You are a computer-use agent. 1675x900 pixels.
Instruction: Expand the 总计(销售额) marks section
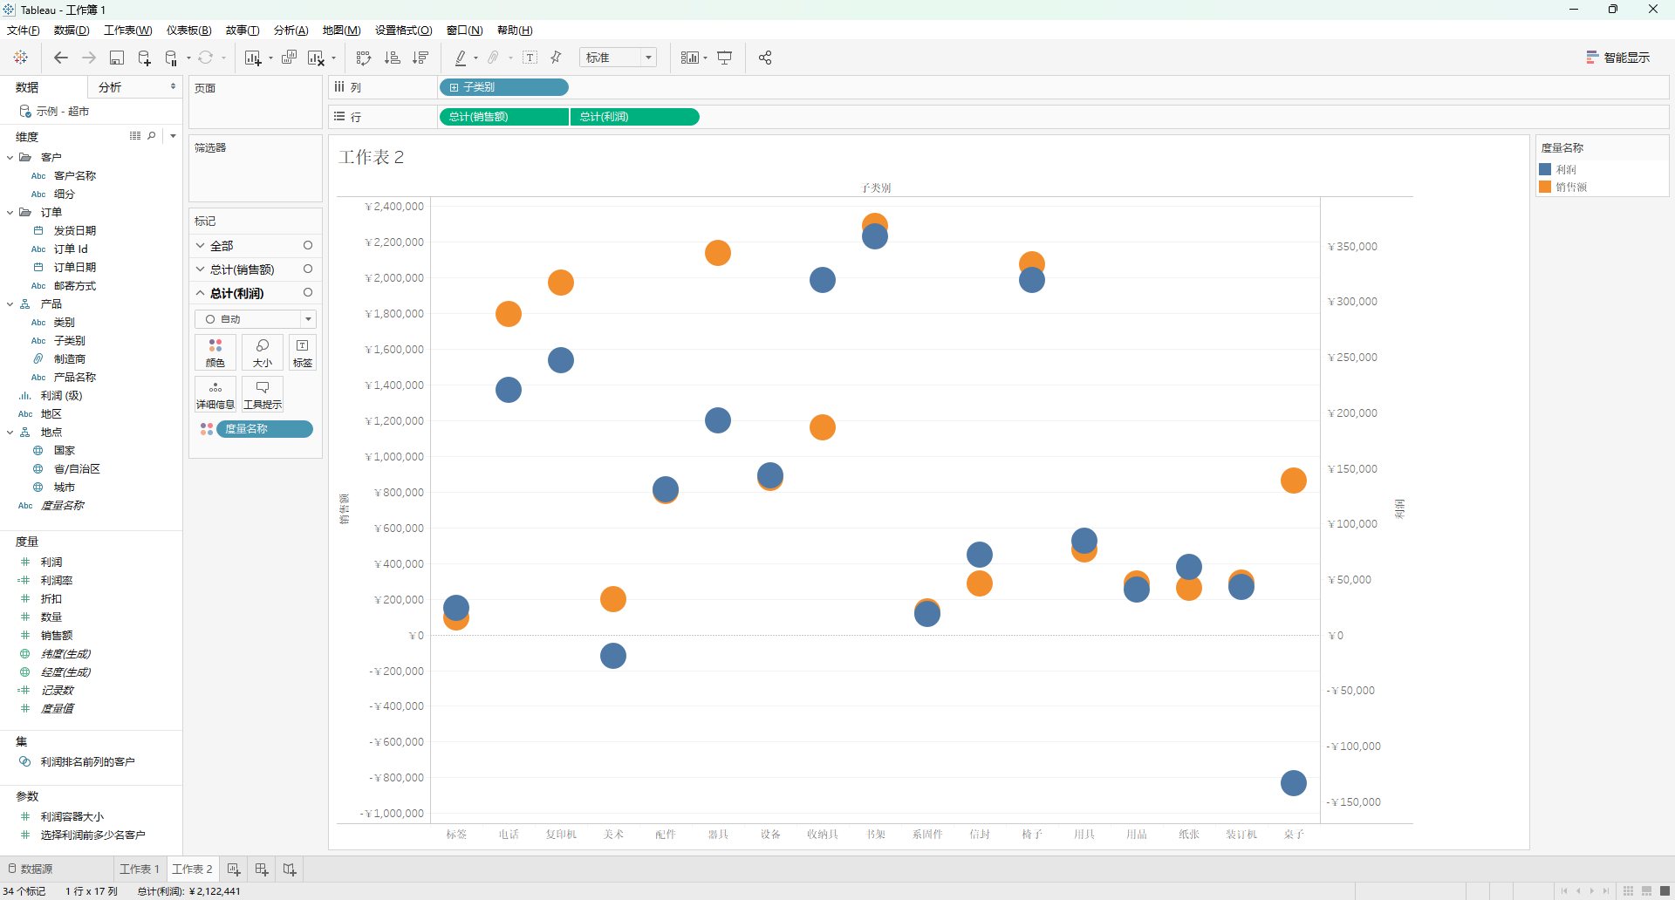[x=200, y=269]
